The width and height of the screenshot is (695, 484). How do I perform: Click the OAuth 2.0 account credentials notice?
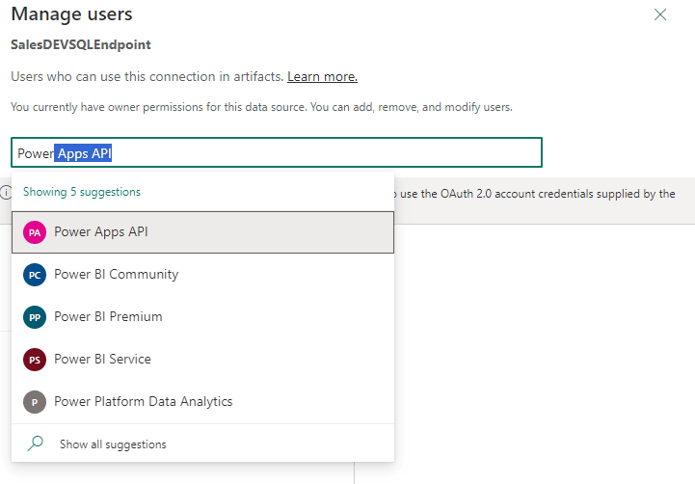[x=537, y=194]
